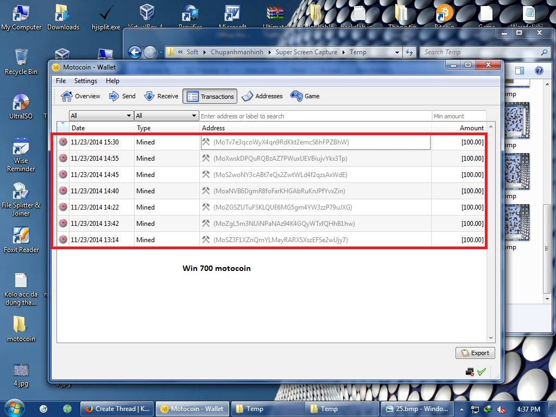Click Chupanhmanhinh in Explorer breadcrumb

click(237, 52)
